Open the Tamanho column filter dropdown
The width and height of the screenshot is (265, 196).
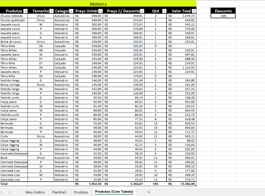pos(51,11)
